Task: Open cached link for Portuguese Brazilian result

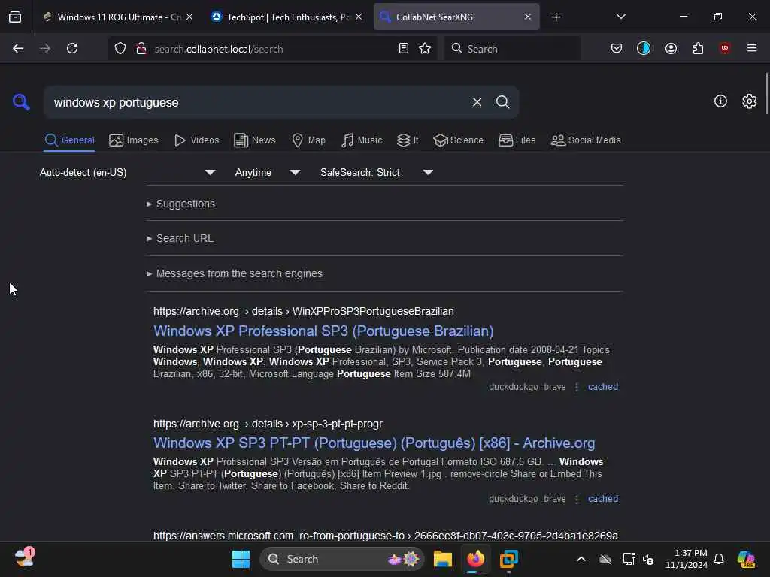Action: pyautogui.click(x=602, y=387)
